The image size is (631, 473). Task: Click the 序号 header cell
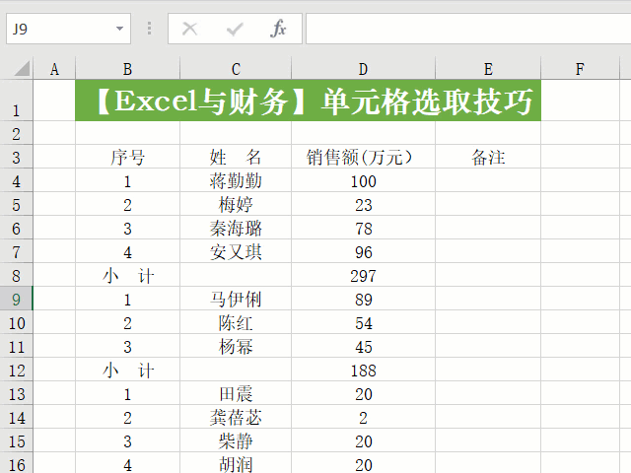pyautogui.click(x=127, y=157)
